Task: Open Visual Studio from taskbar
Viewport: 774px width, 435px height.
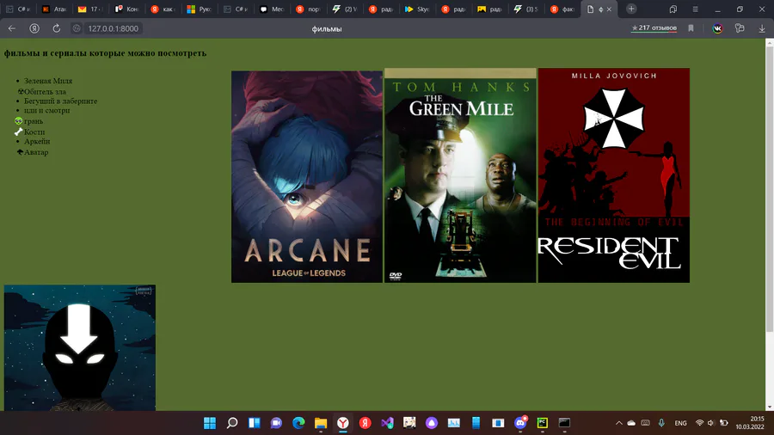Action: click(388, 423)
